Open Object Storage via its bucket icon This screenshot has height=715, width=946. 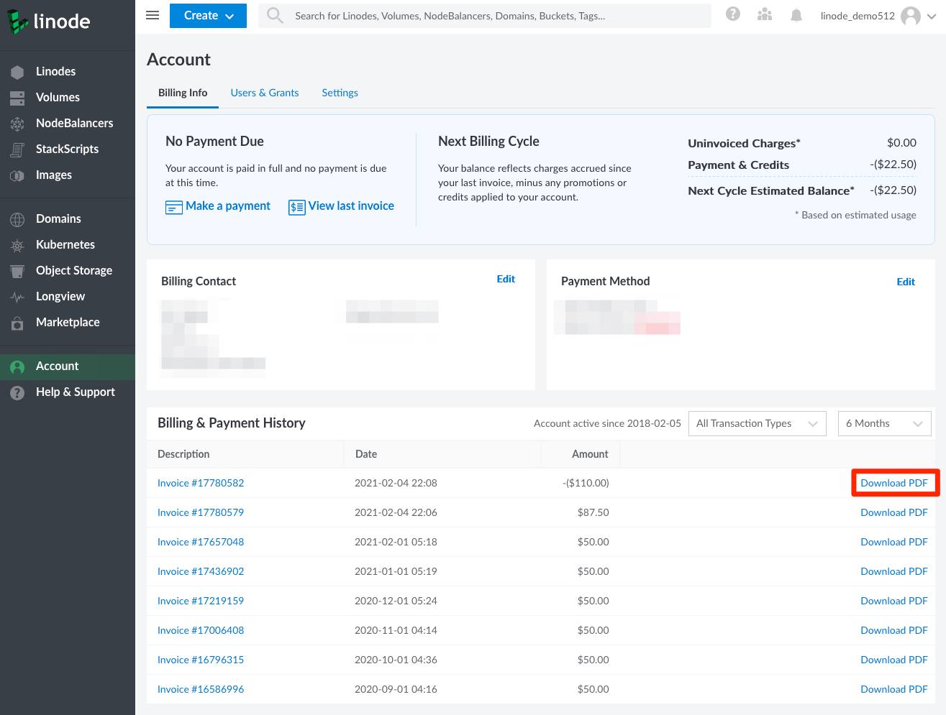(x=17, y=270)
